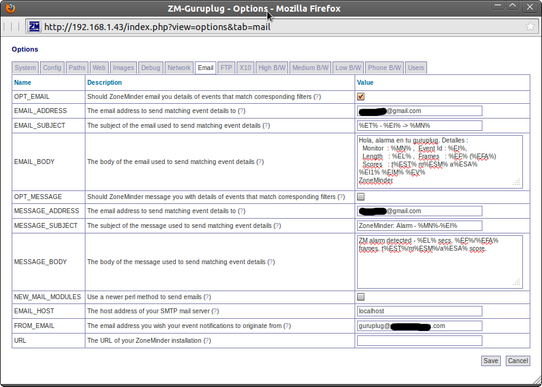Click the MESSAGE_ADDRESS input field
The width and height of the screenshot is (542, 387).
[x=420, y=211]
